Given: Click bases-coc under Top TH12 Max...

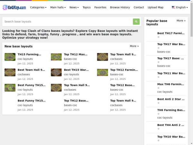Looking at the screenshot, I should pyautogui.click(x=70, y=59).
